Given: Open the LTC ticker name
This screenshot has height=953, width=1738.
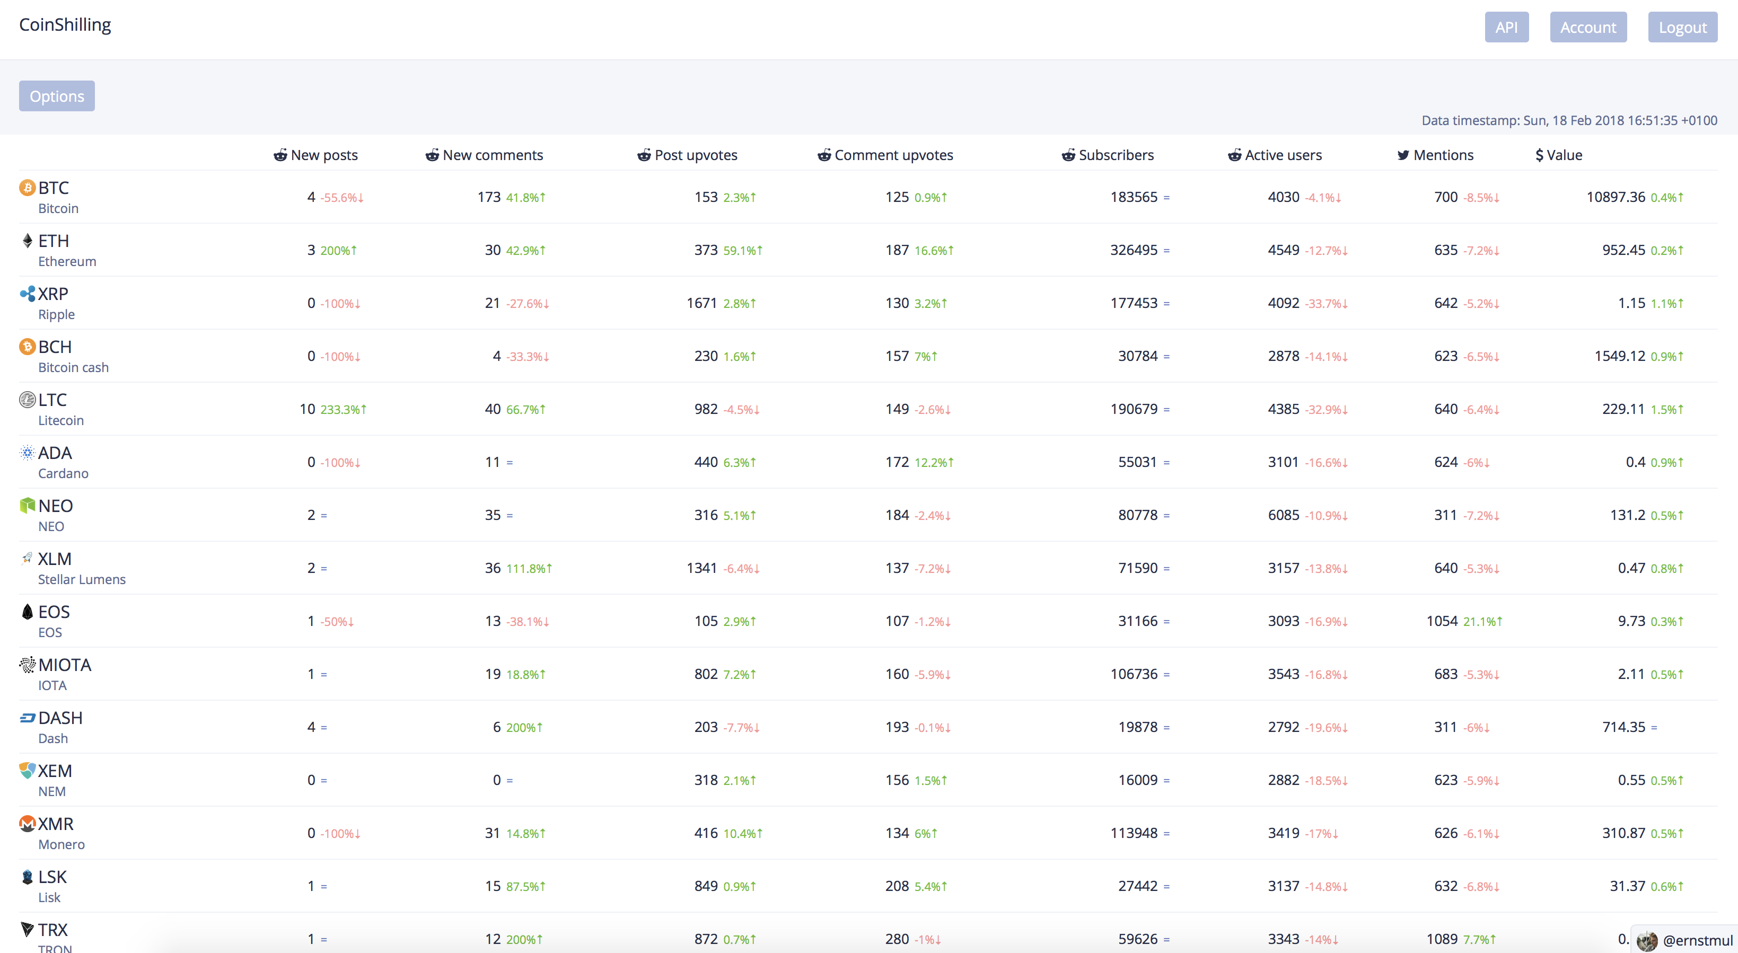Looking at the screenshot, I should (x=52, y=400).
